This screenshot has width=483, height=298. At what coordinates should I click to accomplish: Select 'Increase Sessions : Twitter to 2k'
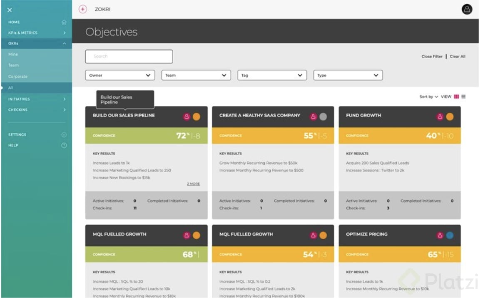375,170
